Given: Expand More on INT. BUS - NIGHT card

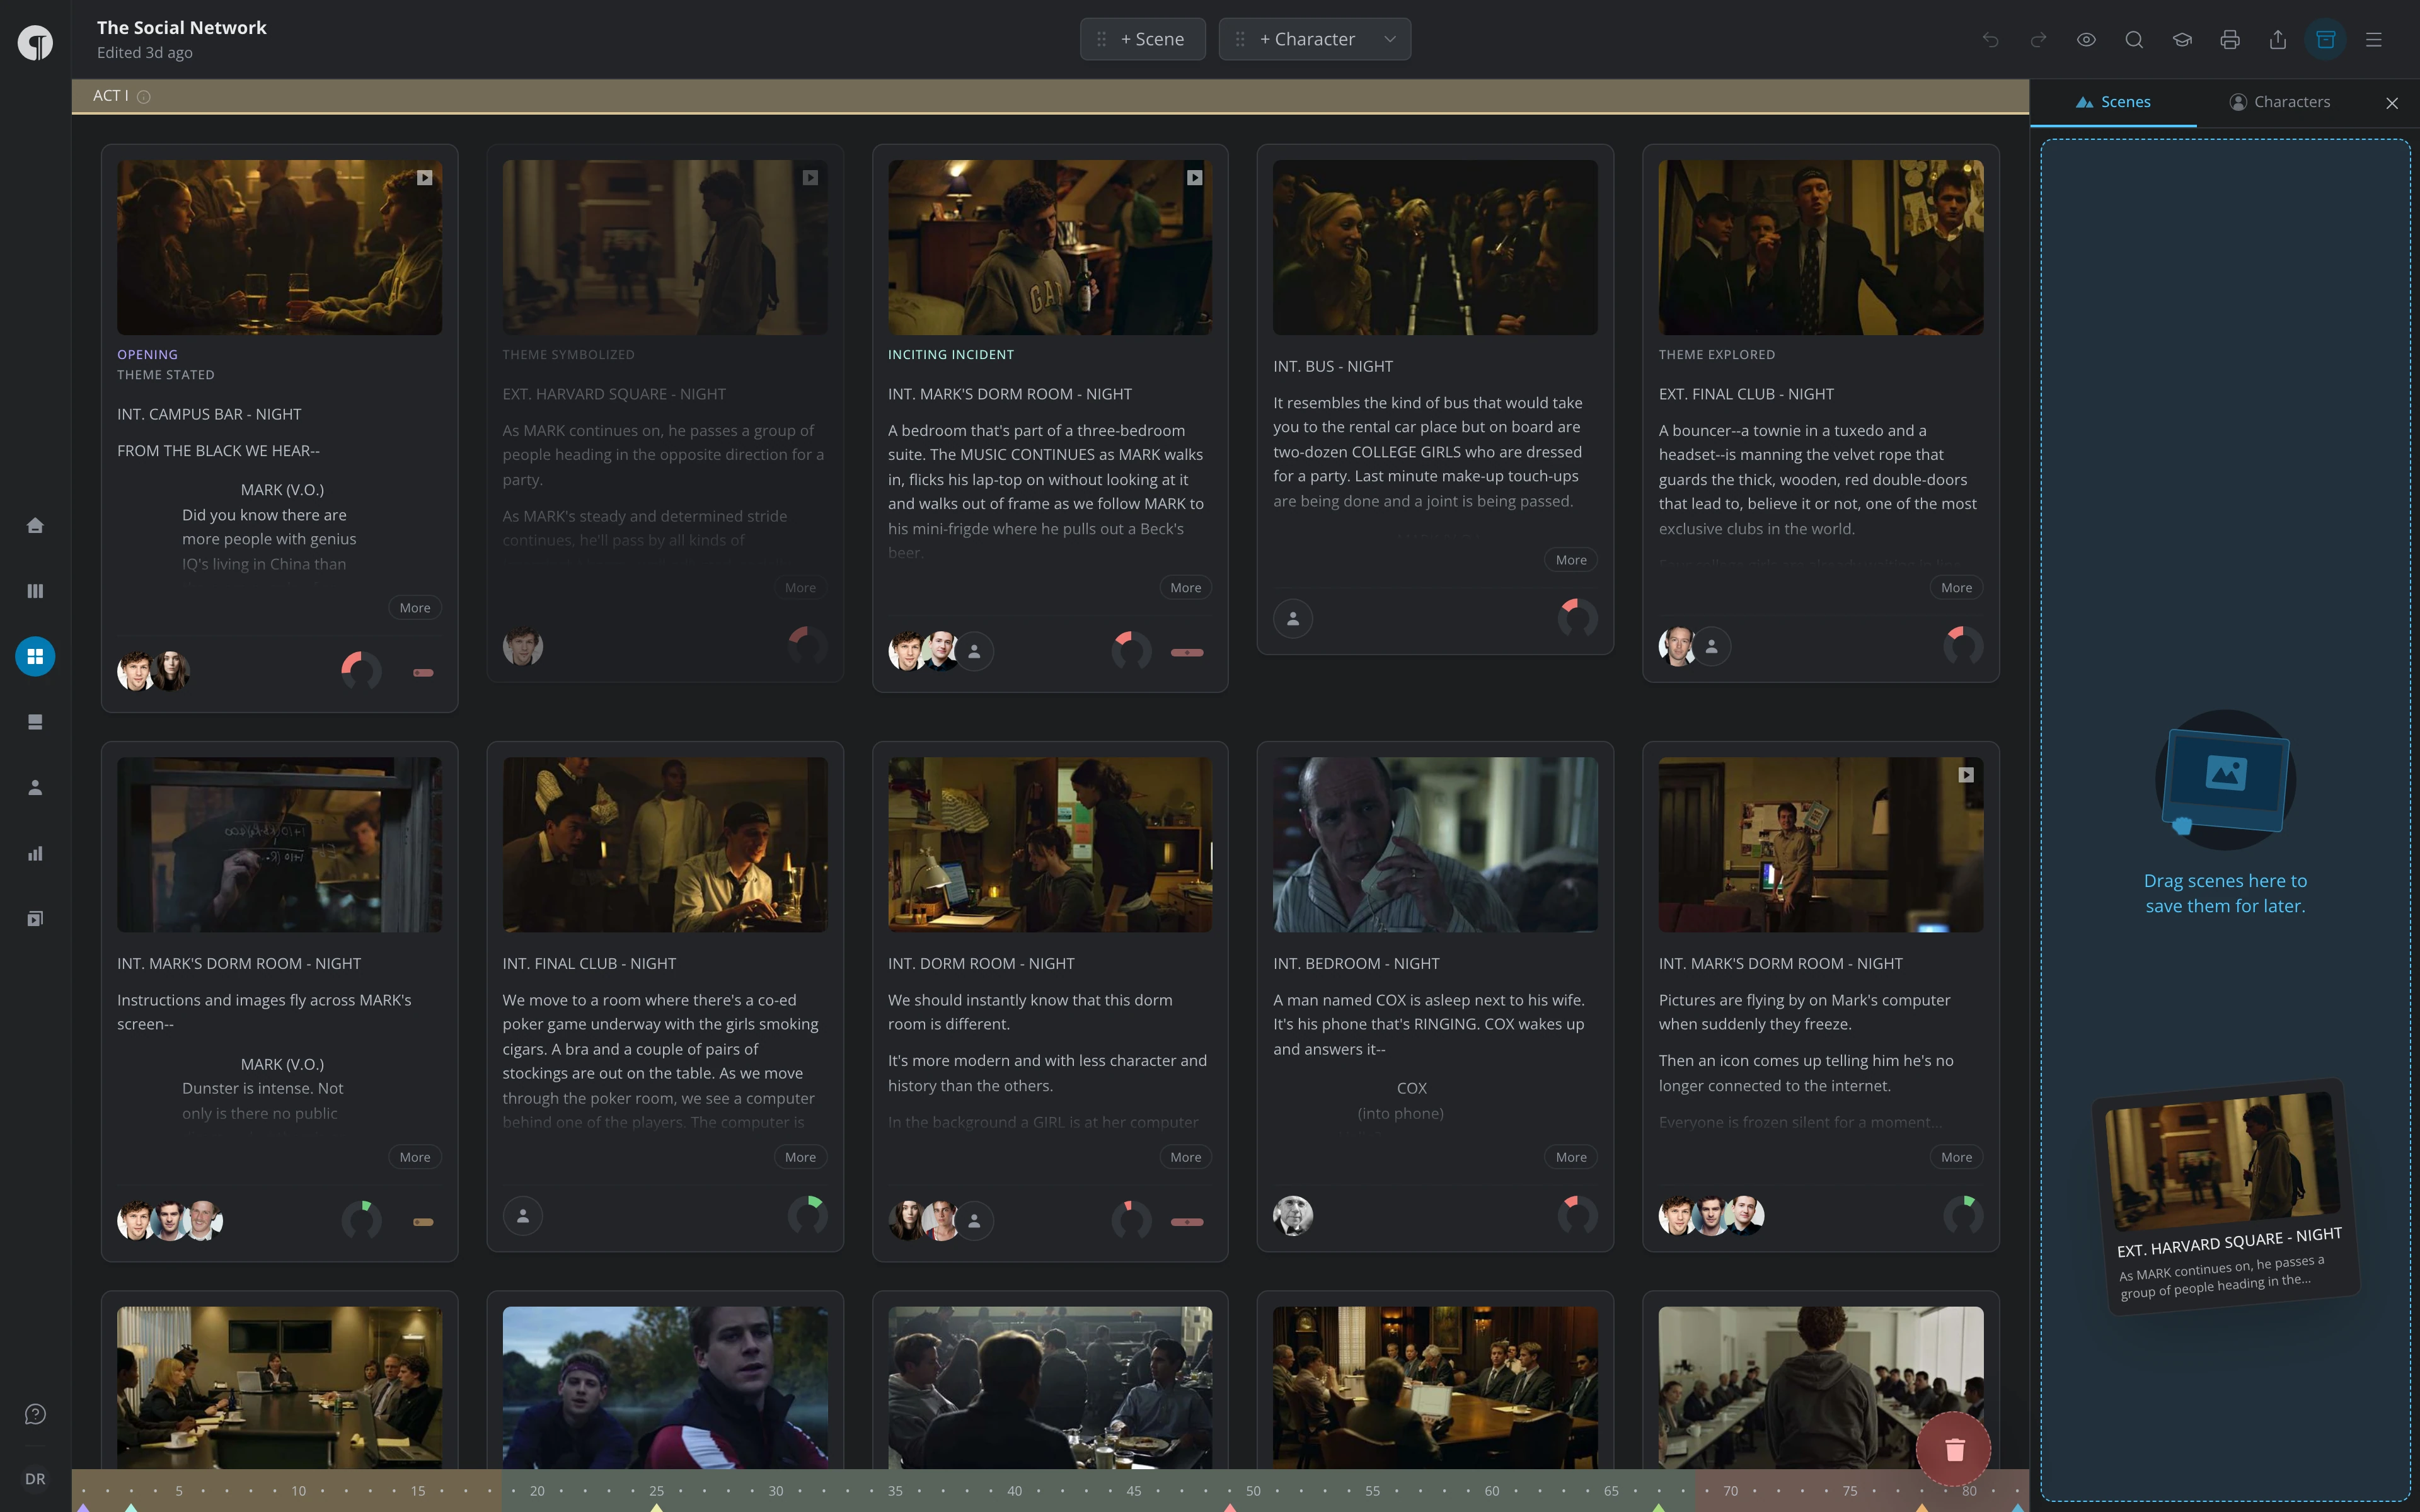Looking at the screenshot, I should tap(1571, 560).
